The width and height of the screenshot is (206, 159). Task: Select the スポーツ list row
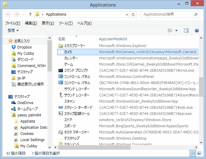pos(128,126)
